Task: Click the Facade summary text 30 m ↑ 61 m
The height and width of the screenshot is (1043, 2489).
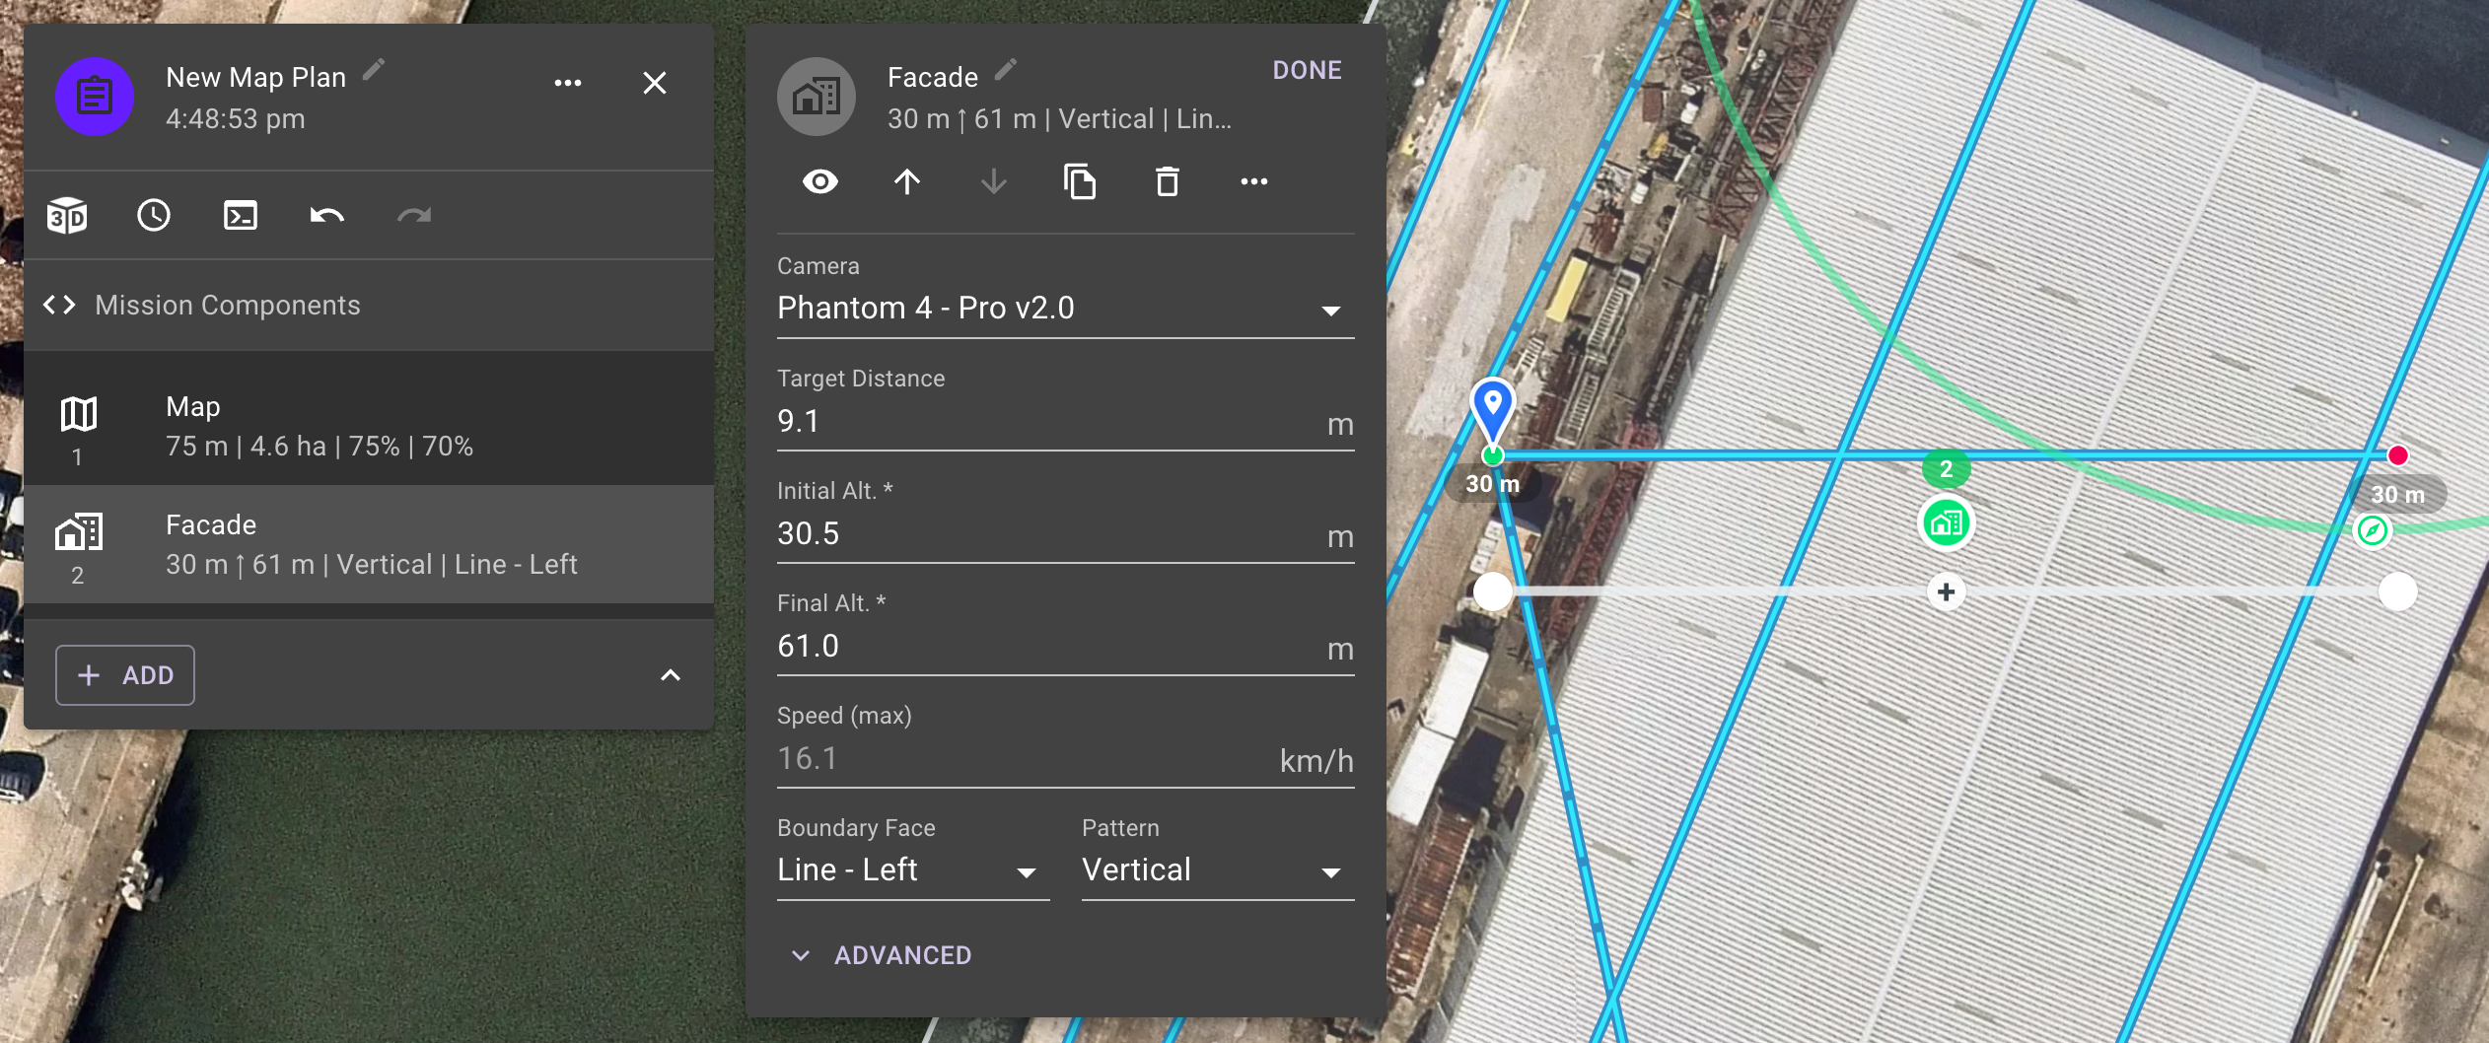Action: click(1059, 119)
